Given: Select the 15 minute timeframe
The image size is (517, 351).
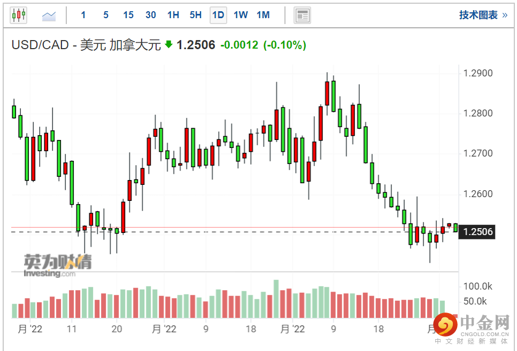Looking at the screenshot, I should [128, 15].
